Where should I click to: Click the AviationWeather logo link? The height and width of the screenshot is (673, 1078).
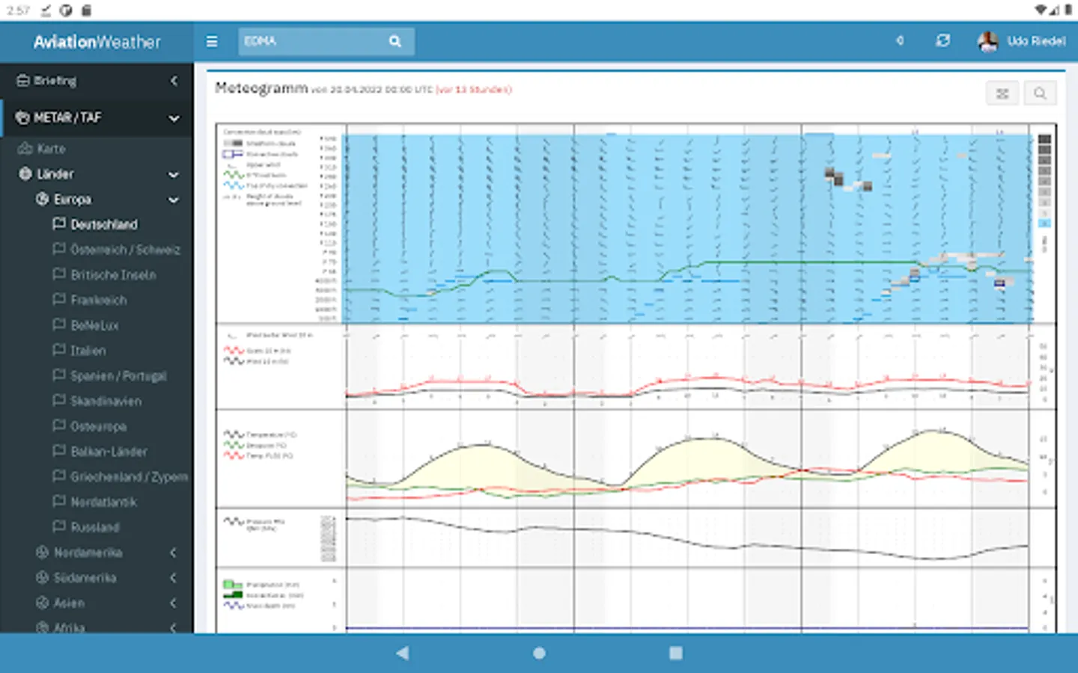97,42
